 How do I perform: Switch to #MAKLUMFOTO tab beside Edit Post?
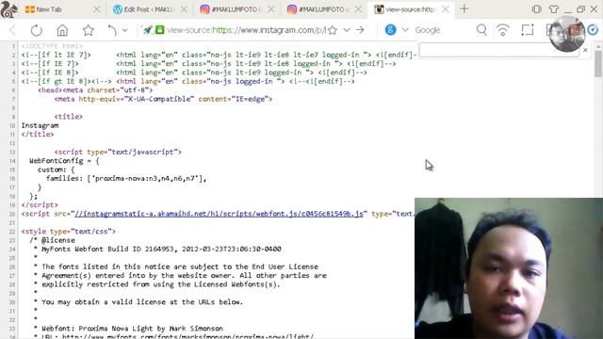(x=237, y=9)
